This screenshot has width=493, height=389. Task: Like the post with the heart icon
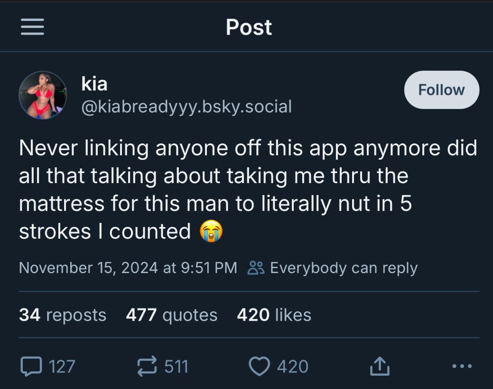[x=260, y=366]
